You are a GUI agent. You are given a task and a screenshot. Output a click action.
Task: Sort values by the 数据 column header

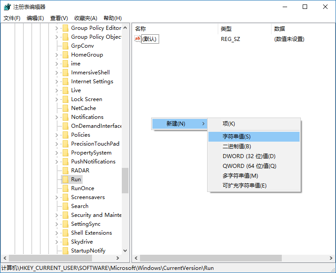(x=303, y=29)
